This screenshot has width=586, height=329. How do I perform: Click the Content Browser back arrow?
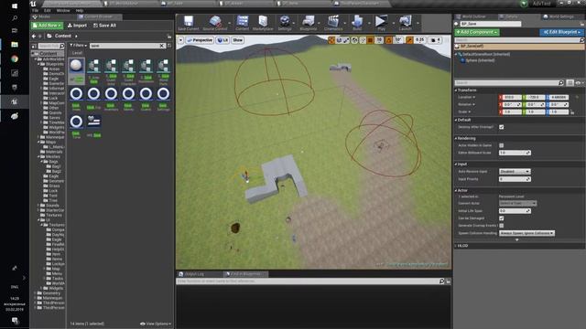coord(34,37)
